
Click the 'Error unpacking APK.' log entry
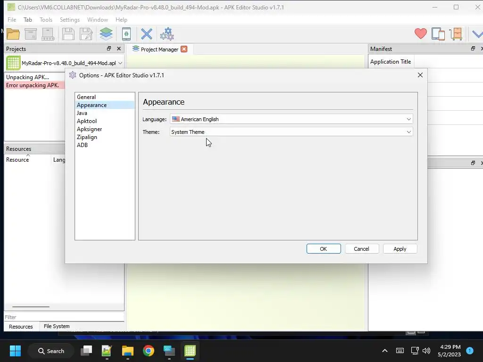[x=34, y=85]
